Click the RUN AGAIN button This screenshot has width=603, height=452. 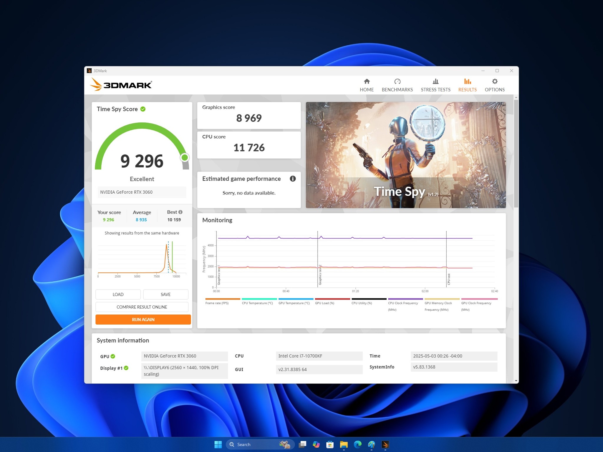tap(143, 319)
